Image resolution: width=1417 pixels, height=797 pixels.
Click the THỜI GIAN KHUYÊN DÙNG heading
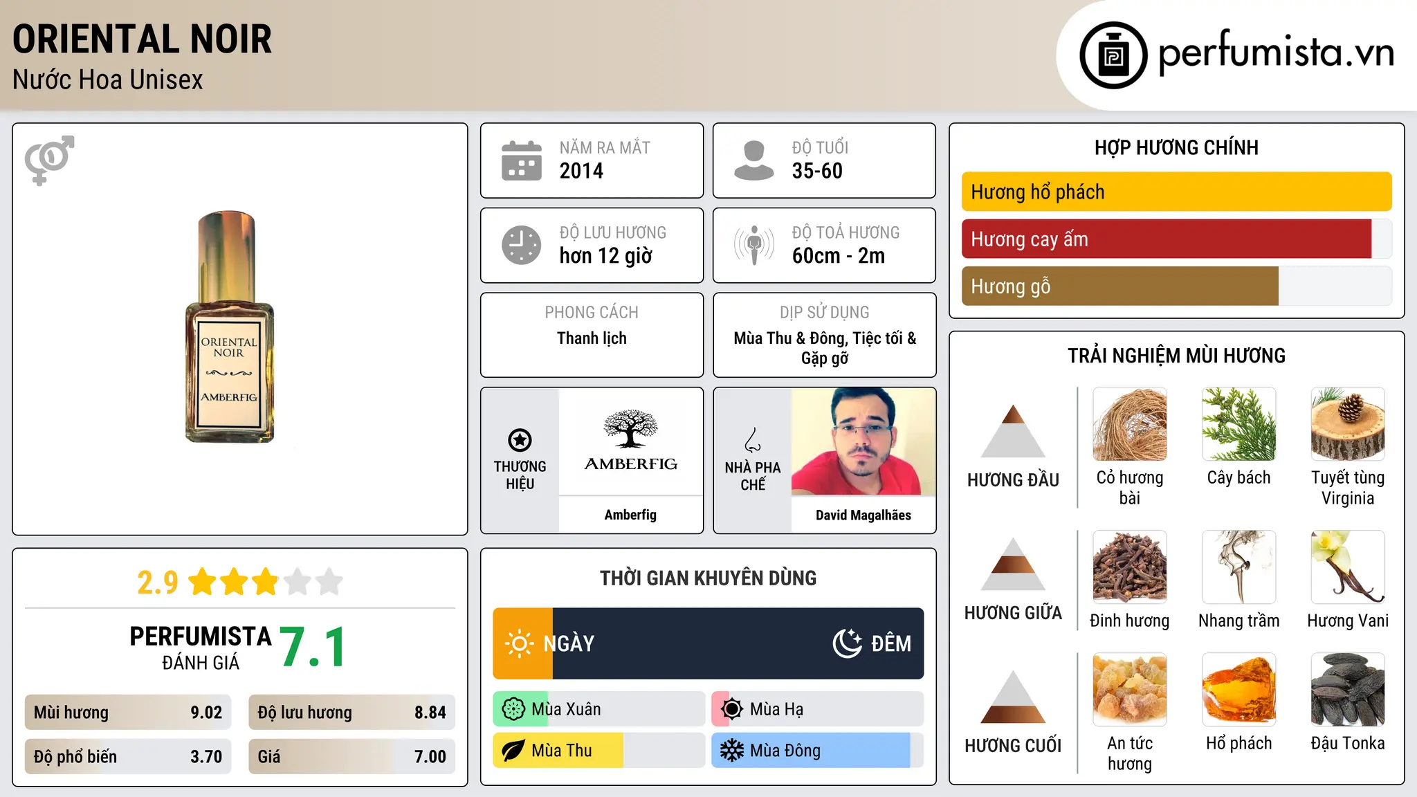708,578
